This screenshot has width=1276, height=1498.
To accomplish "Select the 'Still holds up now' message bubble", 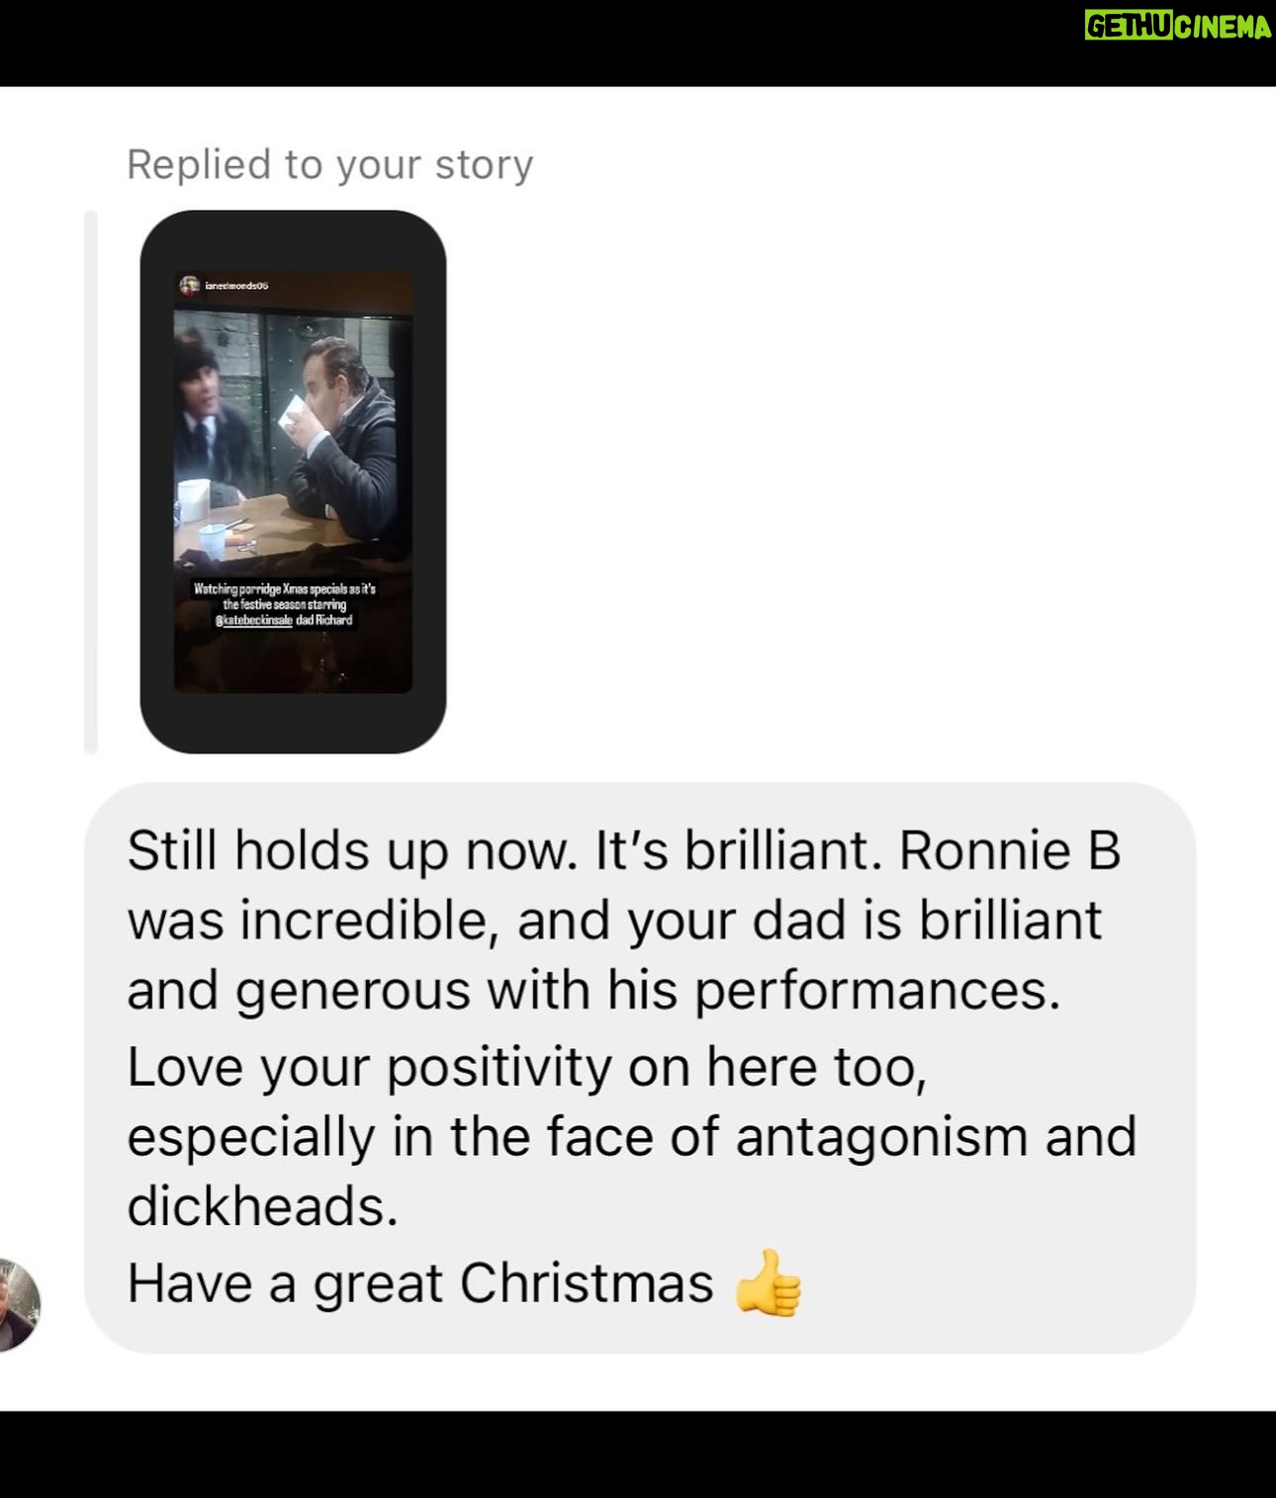I will click(x=640, y=1068).
